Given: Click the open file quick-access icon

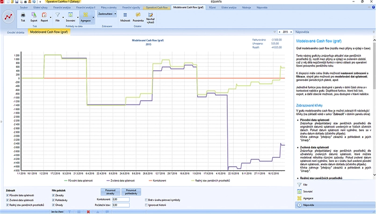Looking at the screenshot, I should (x=12, y=2).
